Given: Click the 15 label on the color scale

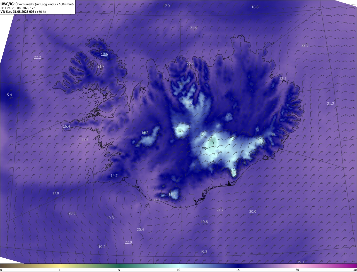Looking at the screenshot, I should coord(238,270).
